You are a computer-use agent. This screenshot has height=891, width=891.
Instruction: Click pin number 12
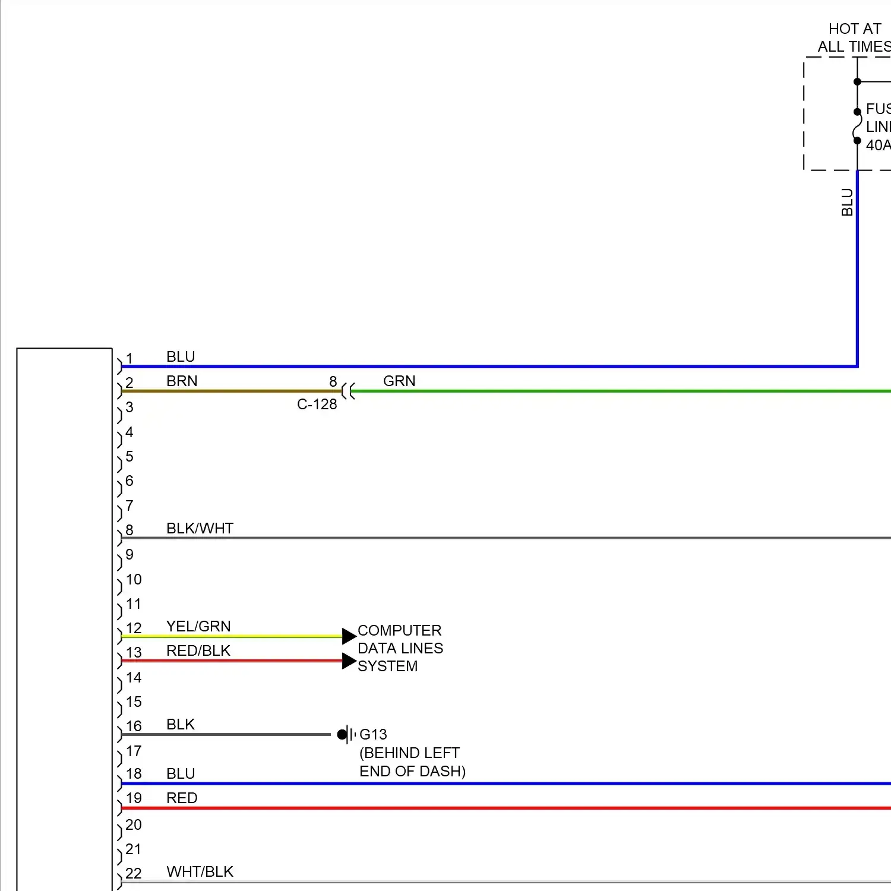[x=134, y=628]
